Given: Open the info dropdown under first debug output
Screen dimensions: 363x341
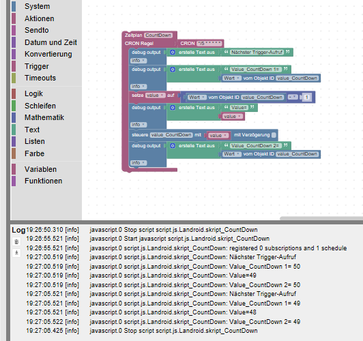Looking at the screenshot, I should coord(139,61).
